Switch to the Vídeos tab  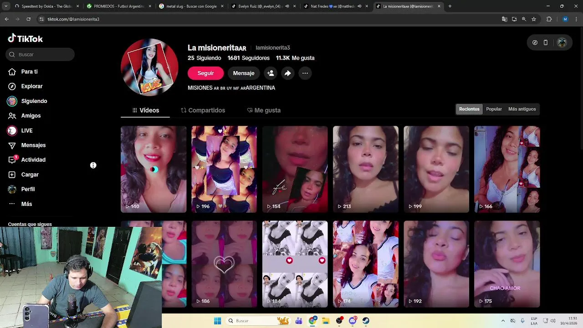145,110
